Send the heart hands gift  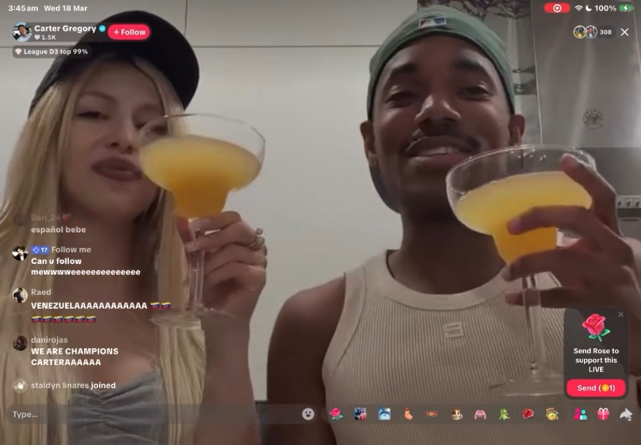point(480,414)
